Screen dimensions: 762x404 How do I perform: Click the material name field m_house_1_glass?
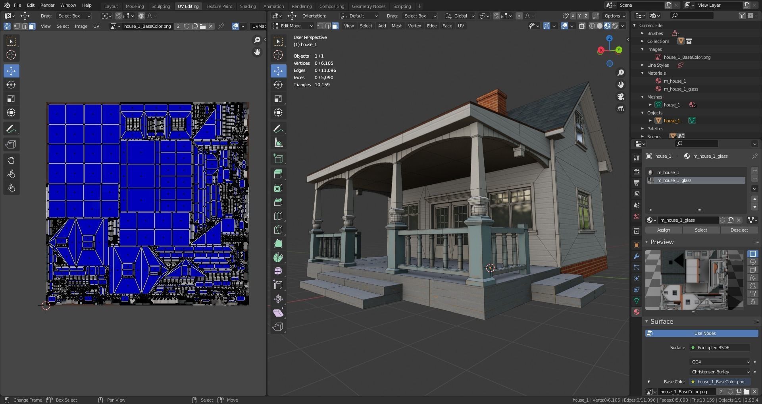click(688, 220)
